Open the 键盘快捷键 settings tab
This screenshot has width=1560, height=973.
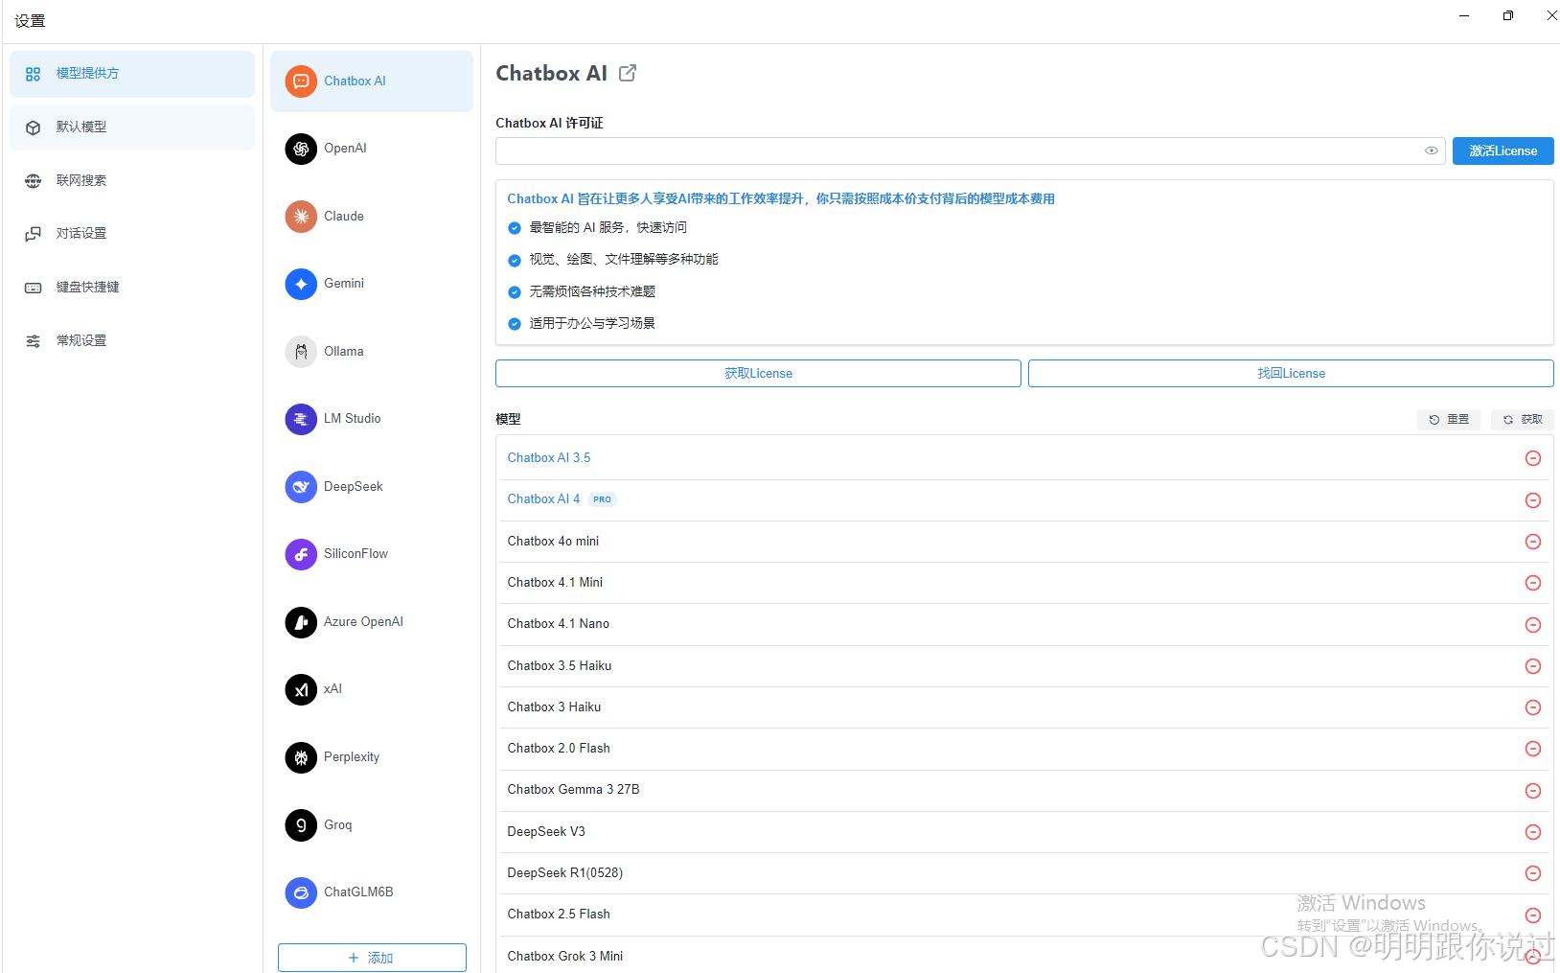click(x=132, y=288)
